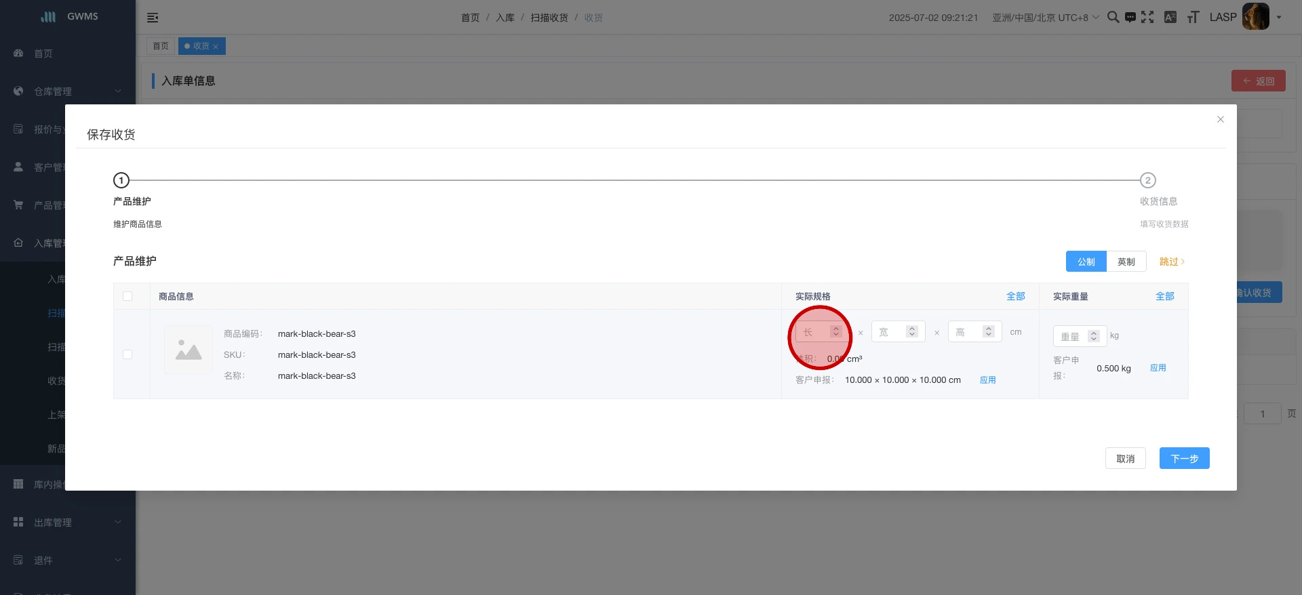This screenshot has height=595, width=1302.
Task: Close the 保存收货 dialog with X
Action: coord(1220,119)
